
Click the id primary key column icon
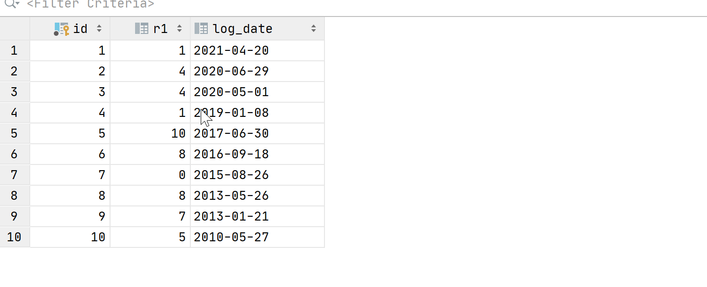point(62,29)
